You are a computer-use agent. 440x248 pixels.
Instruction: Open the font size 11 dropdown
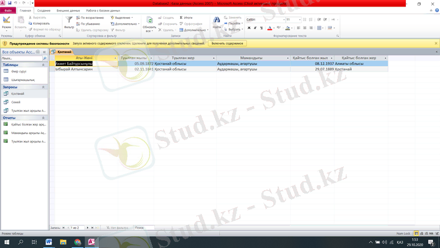tap(300, 20)
